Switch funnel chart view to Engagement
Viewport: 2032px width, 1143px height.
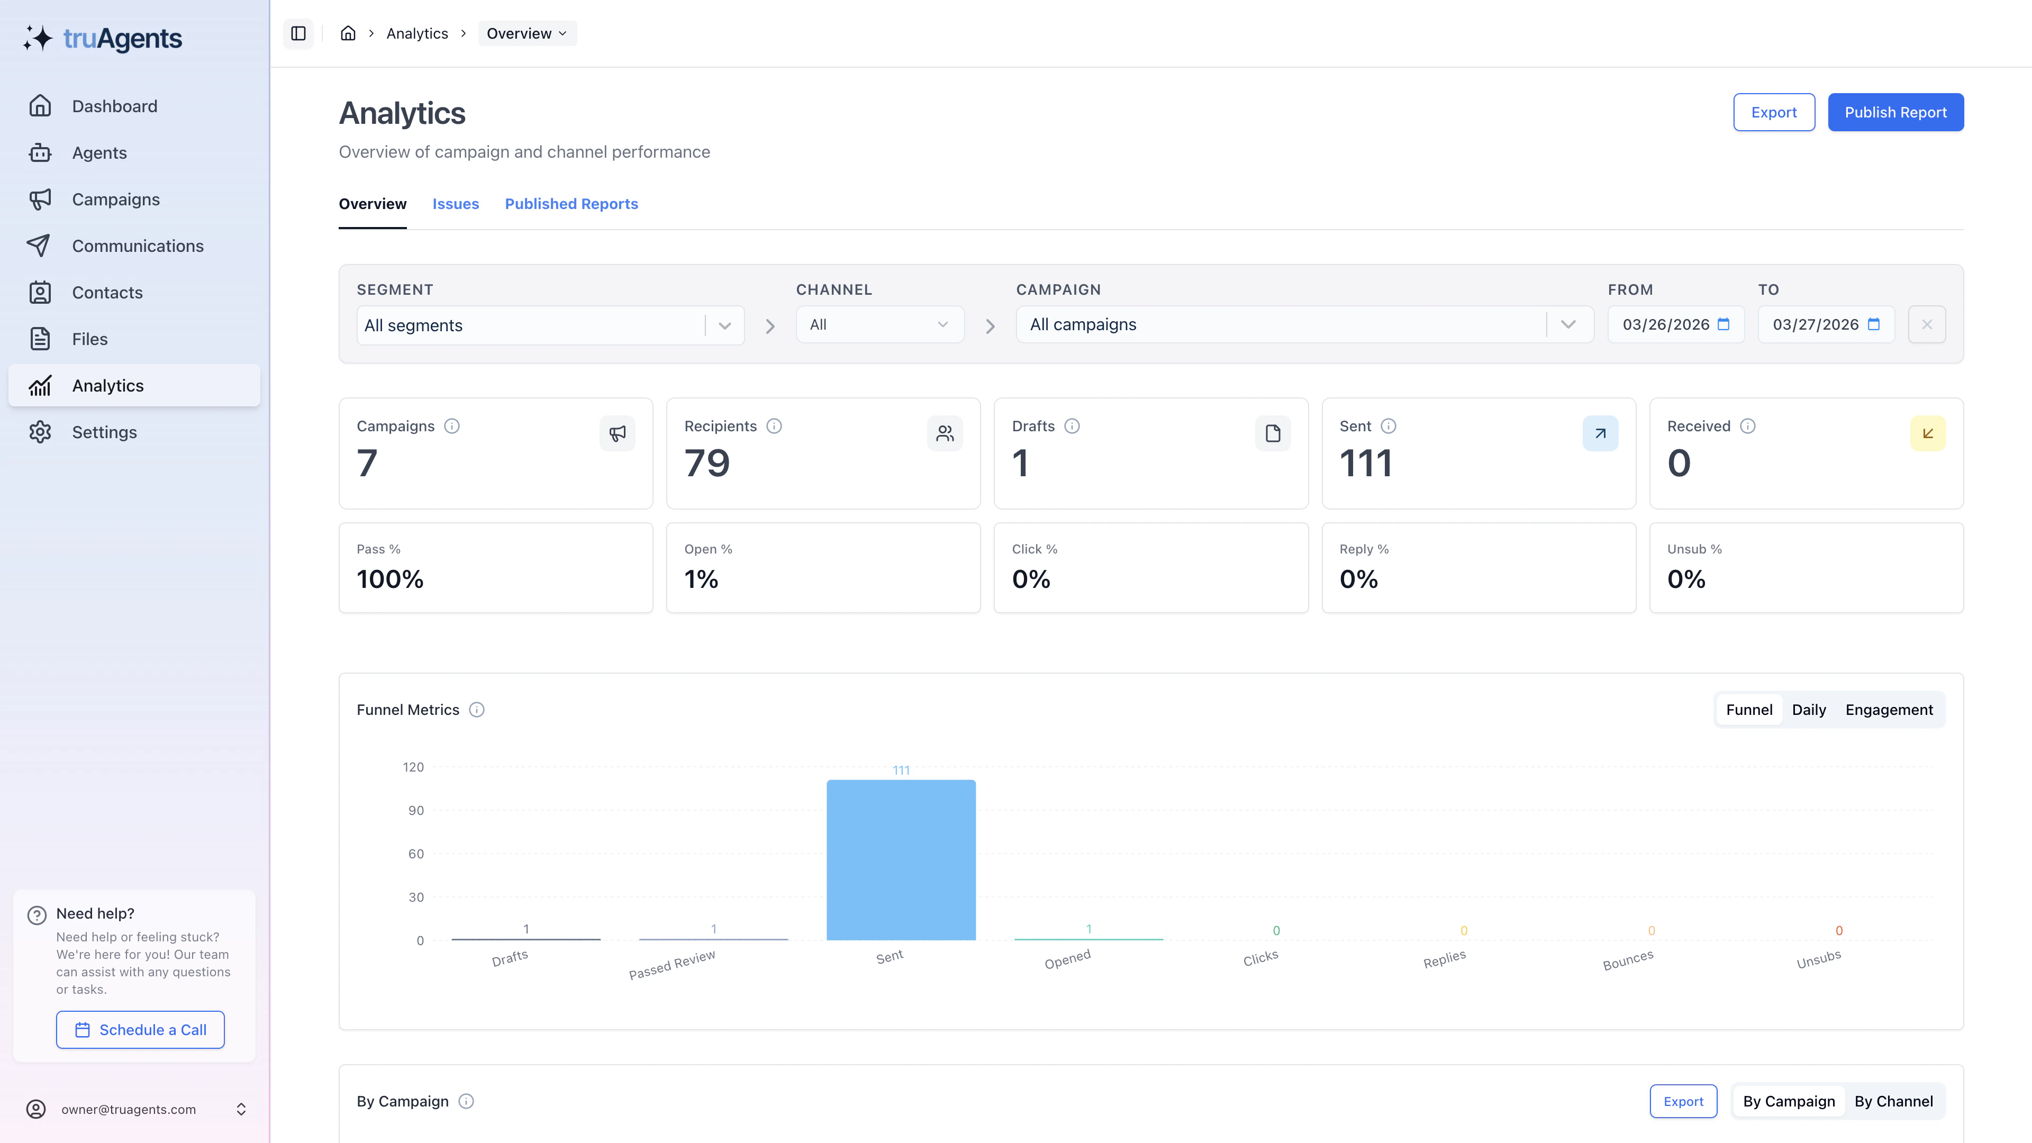coord(1889,709)
